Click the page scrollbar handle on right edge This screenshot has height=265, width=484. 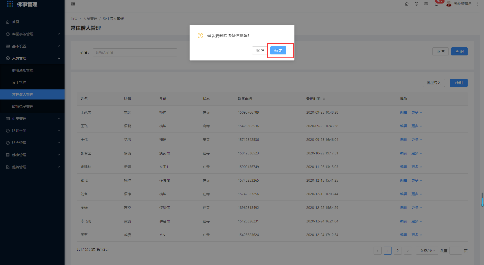(482, 200)
